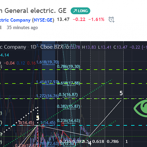Click the 1.272(16.76) extension label
The width and height of the screenshot is (147, 147).
pyautogui.click(x=48, y=96)
